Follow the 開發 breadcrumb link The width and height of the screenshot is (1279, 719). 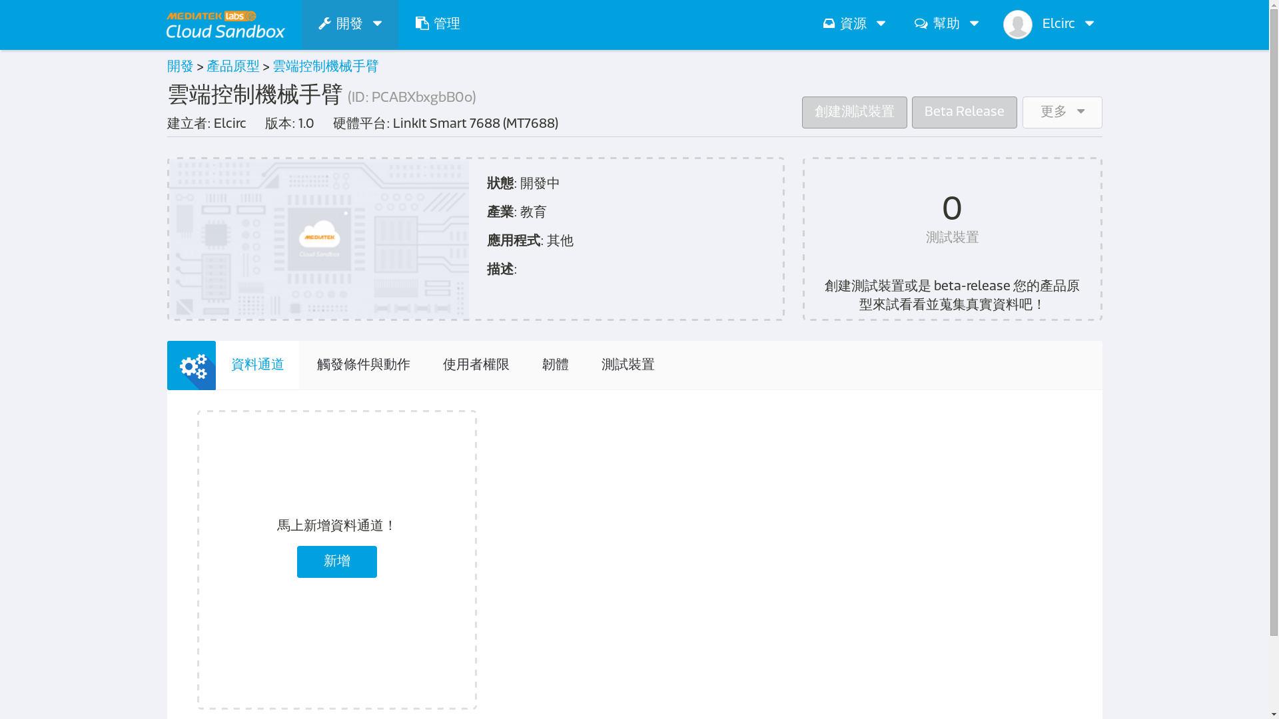[180, 67]
